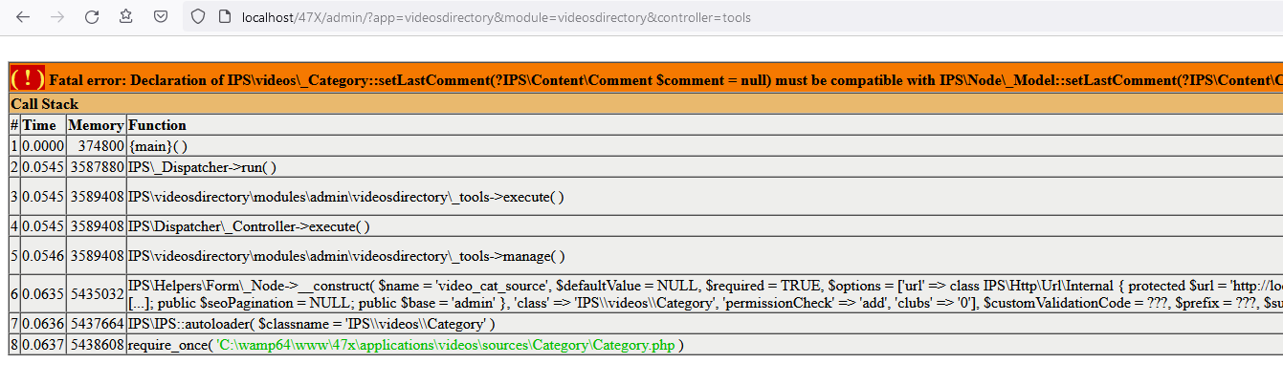The image size is (1283, 385).
Task: Click the _tools->manage( ) stack entry
Action: pyautogui.click(x=345, y=256)
